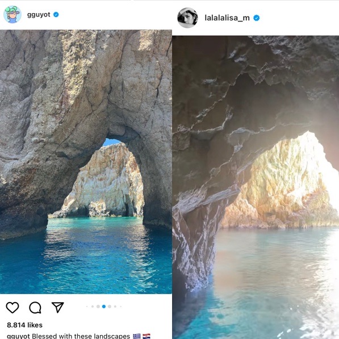Open the gguyot username in the post header
This screenshot has width=339, height=339.
[39, 15]
